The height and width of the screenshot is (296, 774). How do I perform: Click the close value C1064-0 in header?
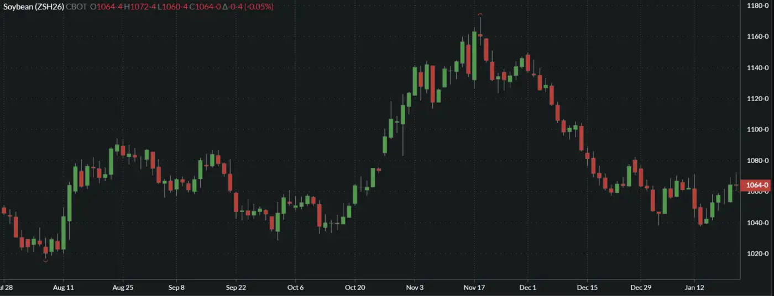203,7
